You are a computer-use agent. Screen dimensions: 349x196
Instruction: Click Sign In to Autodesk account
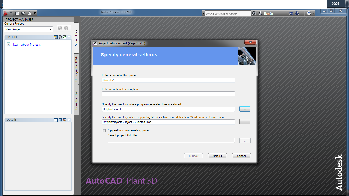(268, 14)
